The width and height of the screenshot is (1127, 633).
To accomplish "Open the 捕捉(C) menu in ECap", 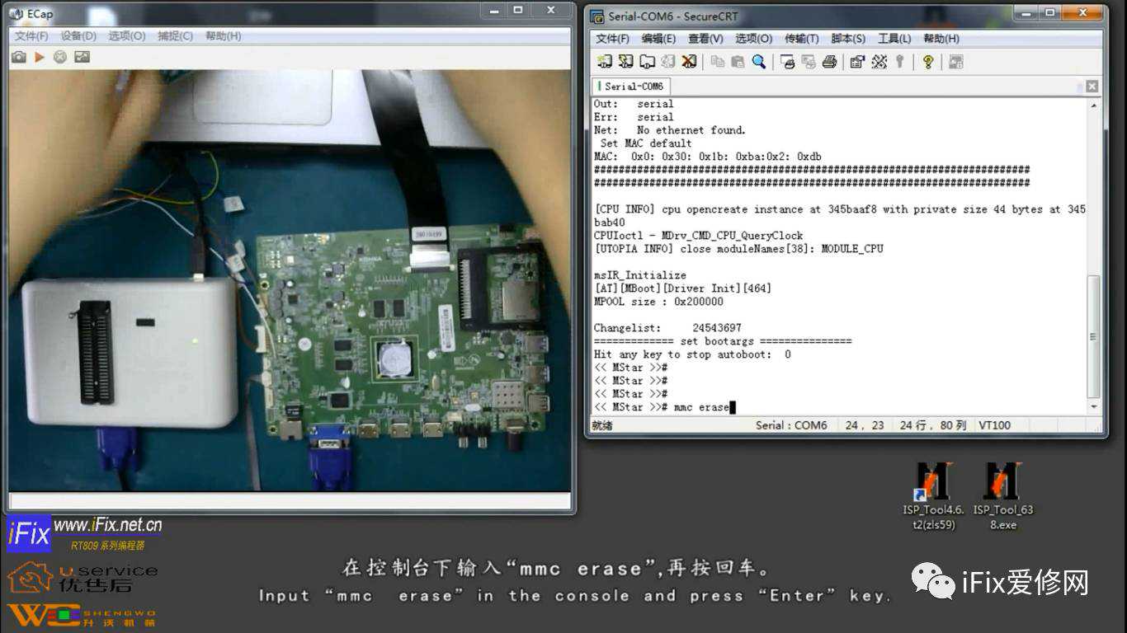I will (x=175, y=36).
